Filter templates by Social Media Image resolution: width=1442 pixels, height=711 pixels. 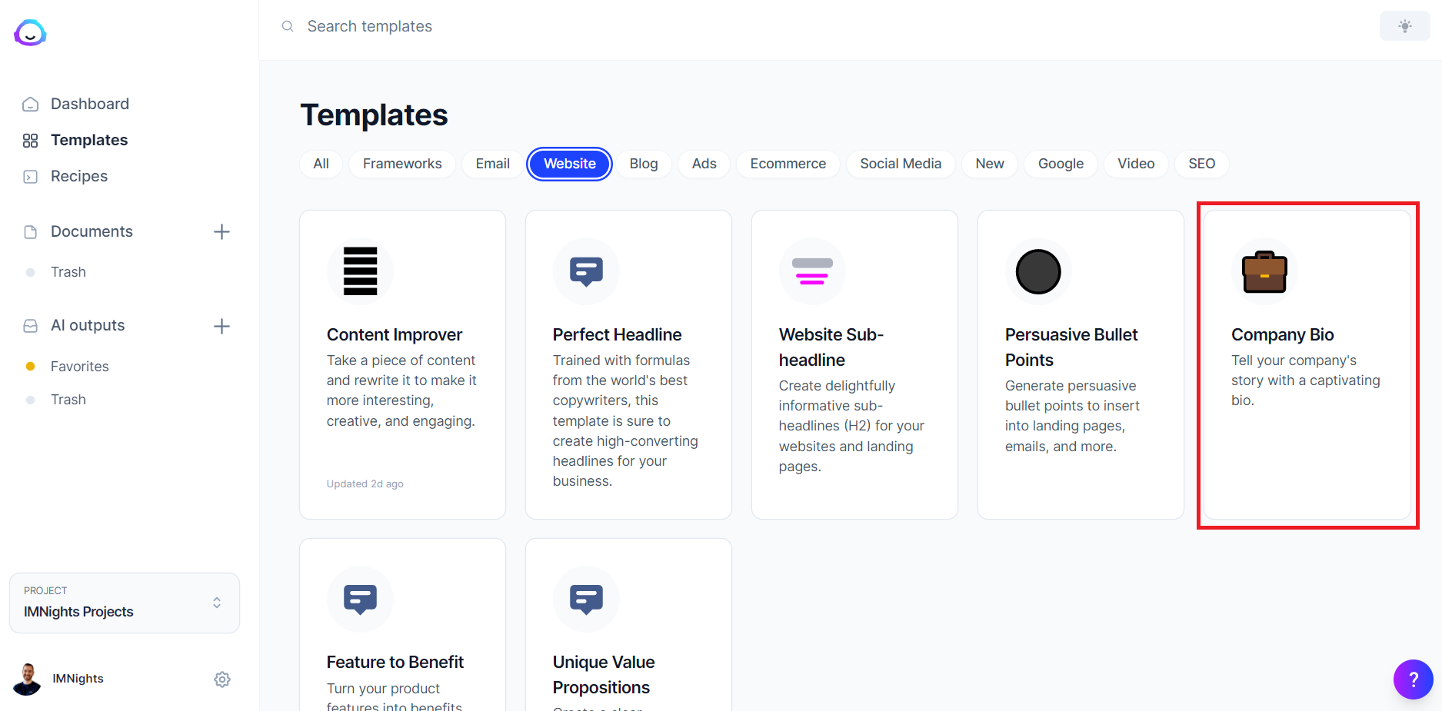click(x=901, y=164)
